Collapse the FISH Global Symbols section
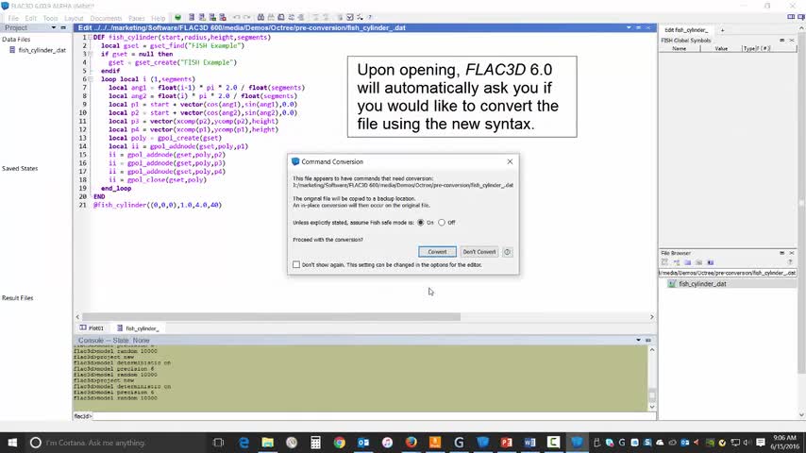 [781, 40]
